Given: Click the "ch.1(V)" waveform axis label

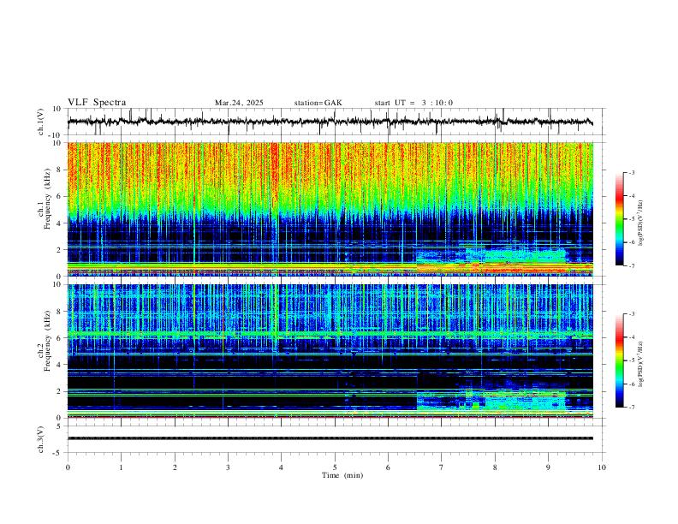Looking at the screenshot, I should pos(41,122).
